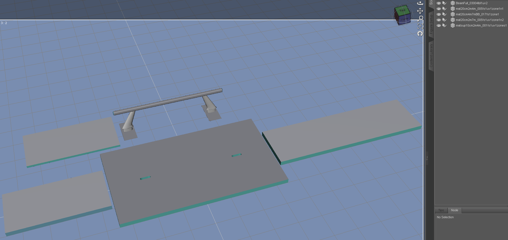
Task: Click the frame selection view icon
Action: point(420,26)
